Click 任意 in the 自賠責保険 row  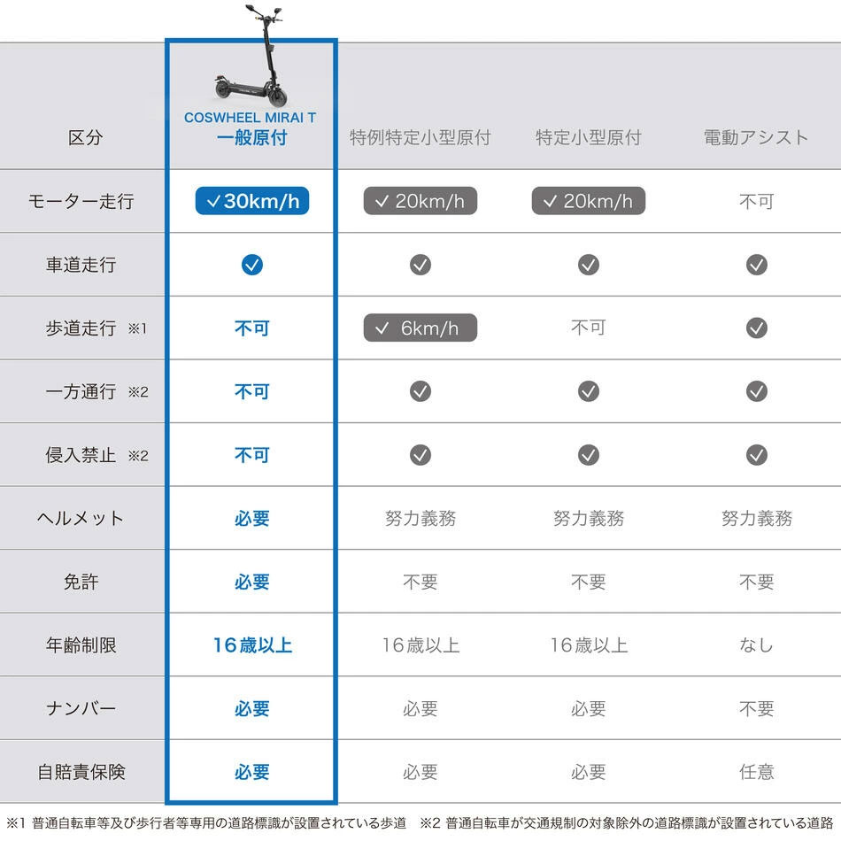tap(756, 772)
